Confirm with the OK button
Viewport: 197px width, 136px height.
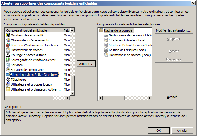[158, 130]
